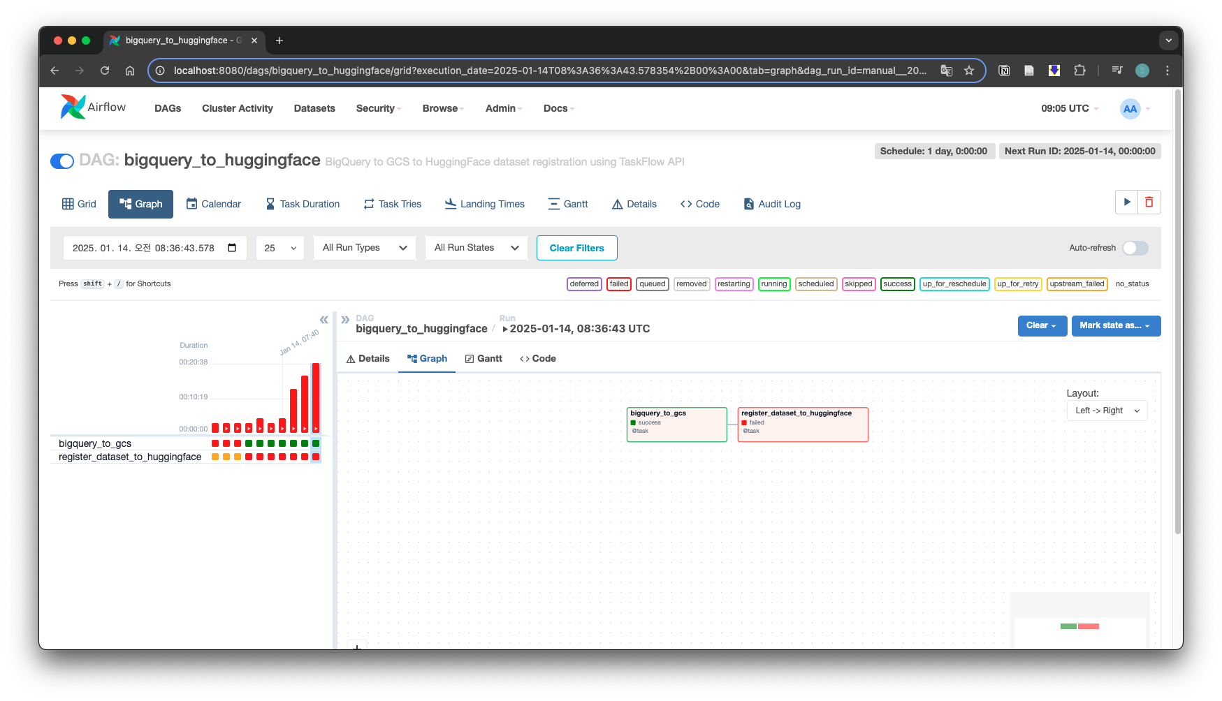Reload the page in browser
This screenshot has width=1222, height=701.
pyautogui.click(x=105, y=71)
